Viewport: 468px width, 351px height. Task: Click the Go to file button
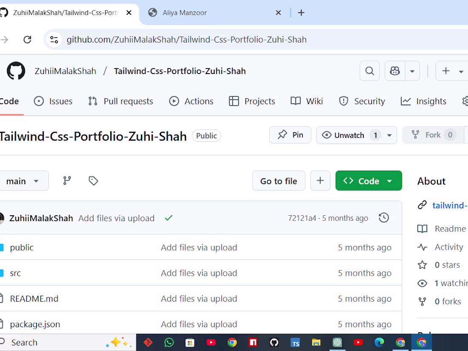coord(279,180)
